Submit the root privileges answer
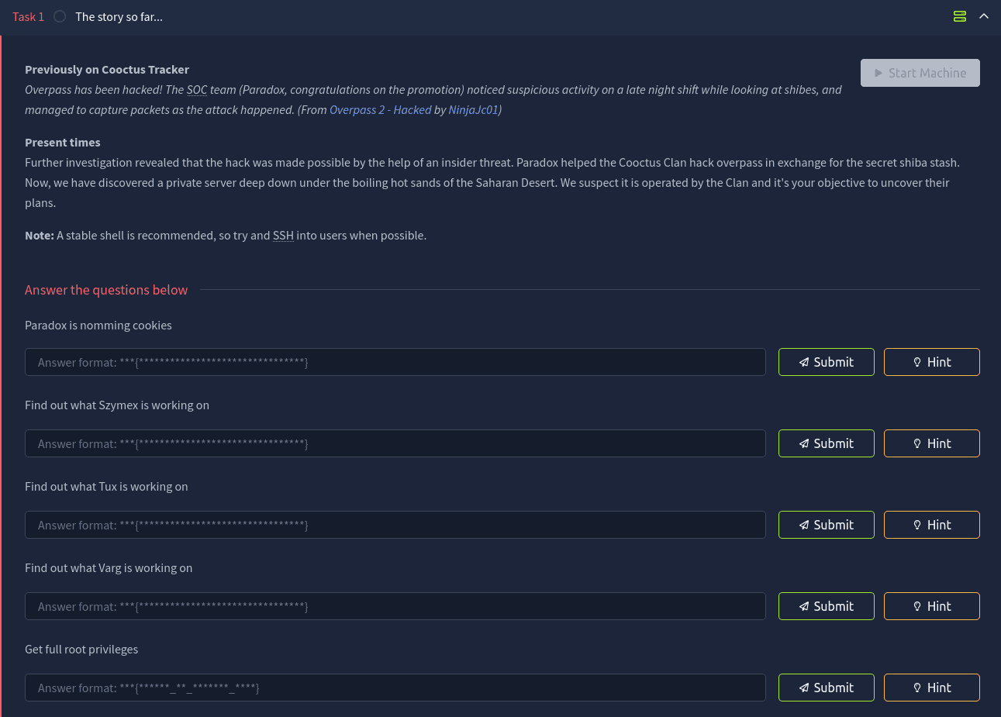 pyautogui.click(x=826, y=688)
